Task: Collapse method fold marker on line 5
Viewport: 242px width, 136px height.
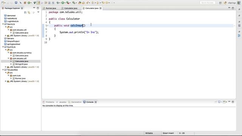Action: click(x=48, y=26)
